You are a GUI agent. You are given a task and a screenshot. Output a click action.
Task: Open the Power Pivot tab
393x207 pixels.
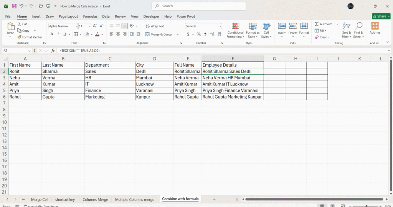(186, 16)
